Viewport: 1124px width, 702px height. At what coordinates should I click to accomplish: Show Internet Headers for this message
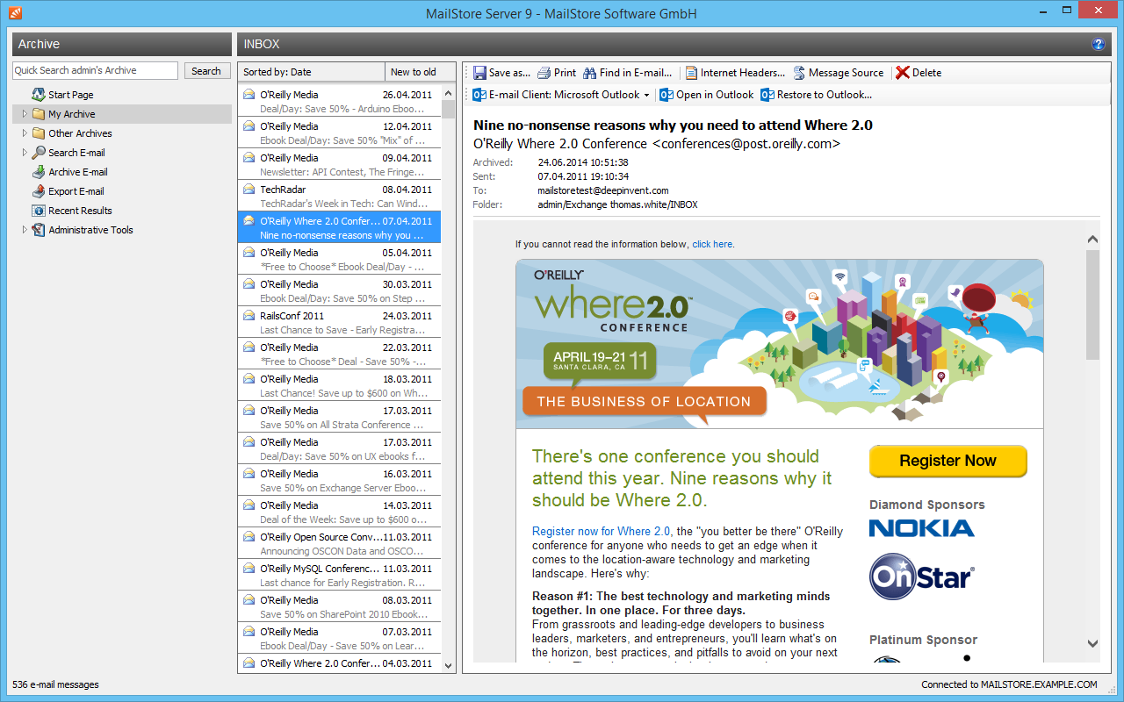click(735, 73)
